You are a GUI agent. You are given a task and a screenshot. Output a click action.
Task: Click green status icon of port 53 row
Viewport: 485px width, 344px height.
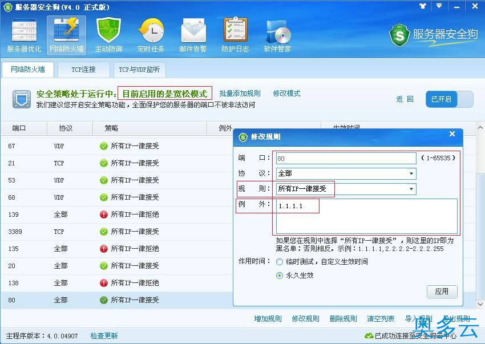tap(104, 180)
